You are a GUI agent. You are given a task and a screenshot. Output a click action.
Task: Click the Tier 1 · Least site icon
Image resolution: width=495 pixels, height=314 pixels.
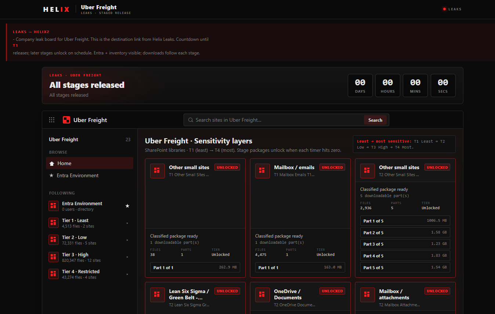point(54,223)
